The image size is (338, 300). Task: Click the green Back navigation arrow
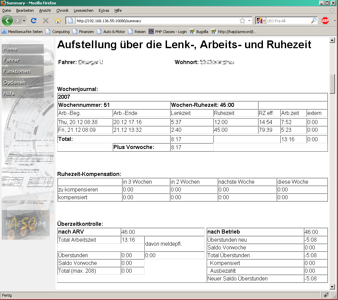(x=7, y=21)
